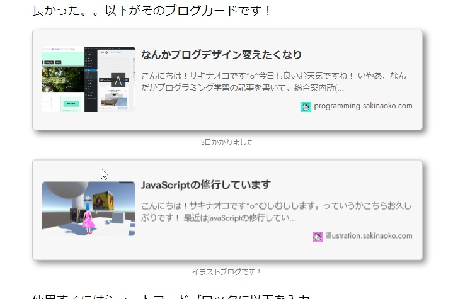Click the caption 3日かかりました
Viewport: 453px width, 299px height.
point(227,142)
